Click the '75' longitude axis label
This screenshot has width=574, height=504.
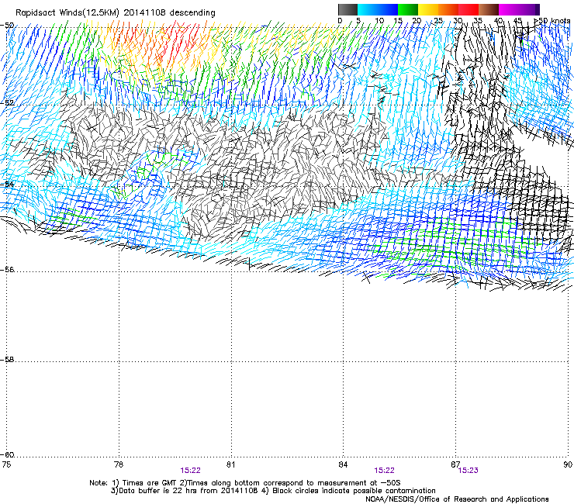pos(6,464)
